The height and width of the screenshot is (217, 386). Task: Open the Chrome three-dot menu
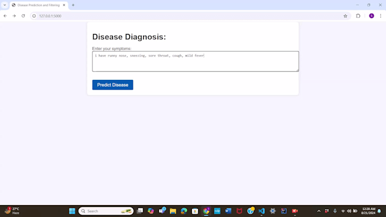(380, 16)
